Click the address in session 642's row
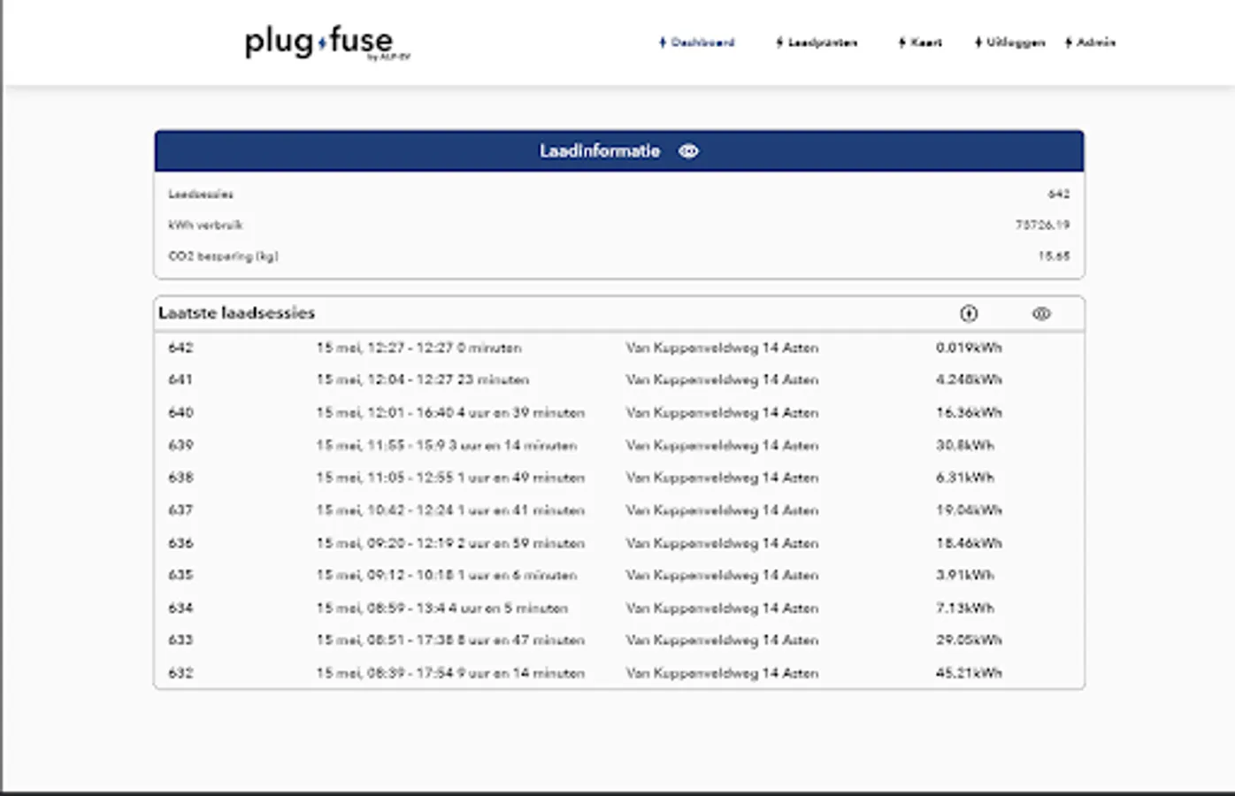 722,348
